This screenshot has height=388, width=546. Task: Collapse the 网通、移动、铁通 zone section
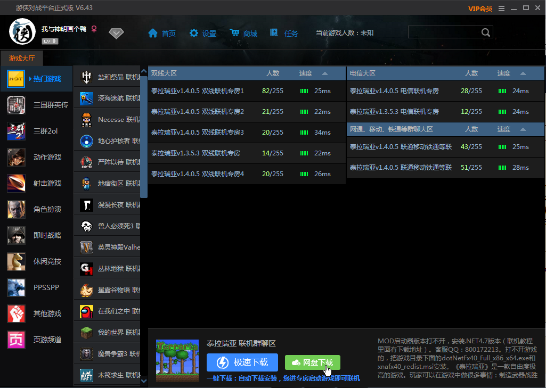point(523,129)
